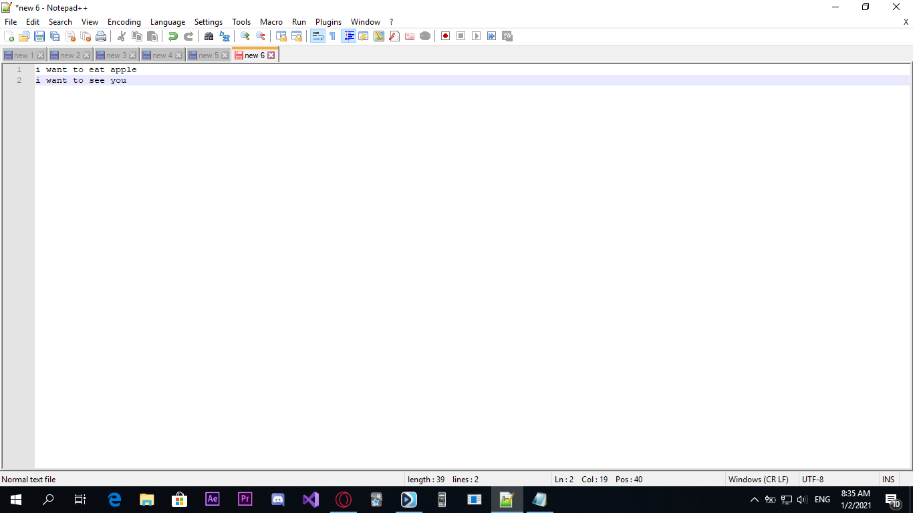Toggle the Indent Guide toolbar button
This screenshot has width=913, height=513.
[x=348, y=36]
